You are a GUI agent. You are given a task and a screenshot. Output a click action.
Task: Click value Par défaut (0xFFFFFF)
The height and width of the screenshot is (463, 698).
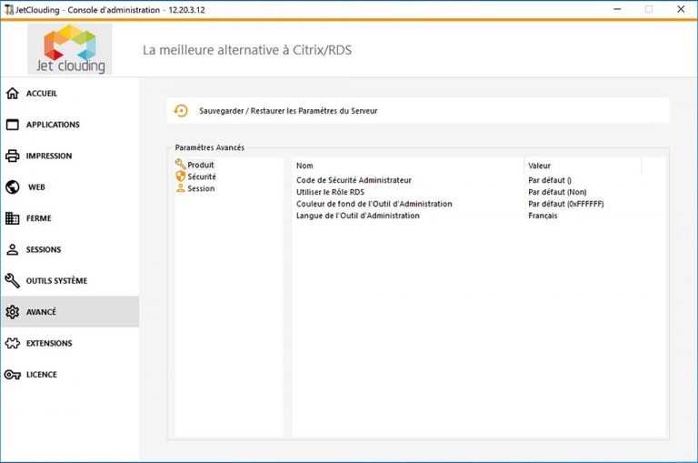(566, 204)
